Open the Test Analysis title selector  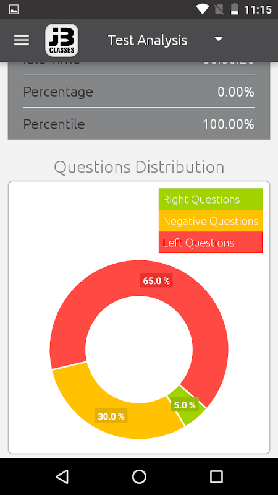tap(148, 40)
